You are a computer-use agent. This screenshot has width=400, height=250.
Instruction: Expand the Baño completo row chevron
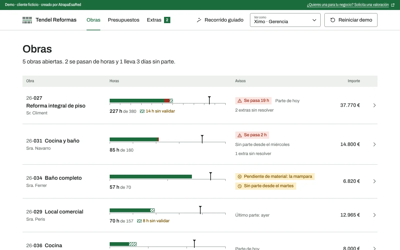point(374,181)
